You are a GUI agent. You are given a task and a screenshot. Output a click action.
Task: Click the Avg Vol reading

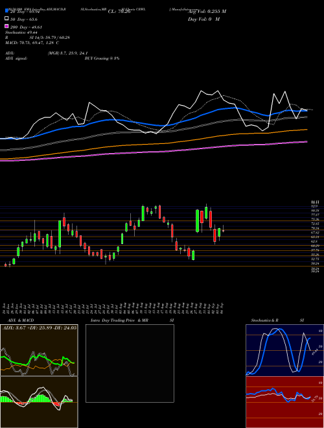click(208, 12)
